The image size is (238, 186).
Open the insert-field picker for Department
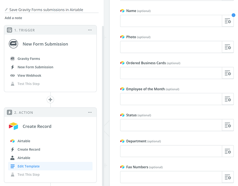228,151
